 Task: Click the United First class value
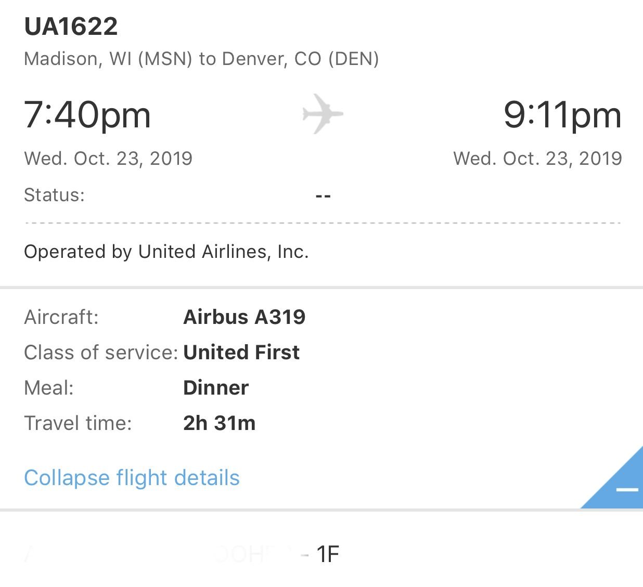241,352
